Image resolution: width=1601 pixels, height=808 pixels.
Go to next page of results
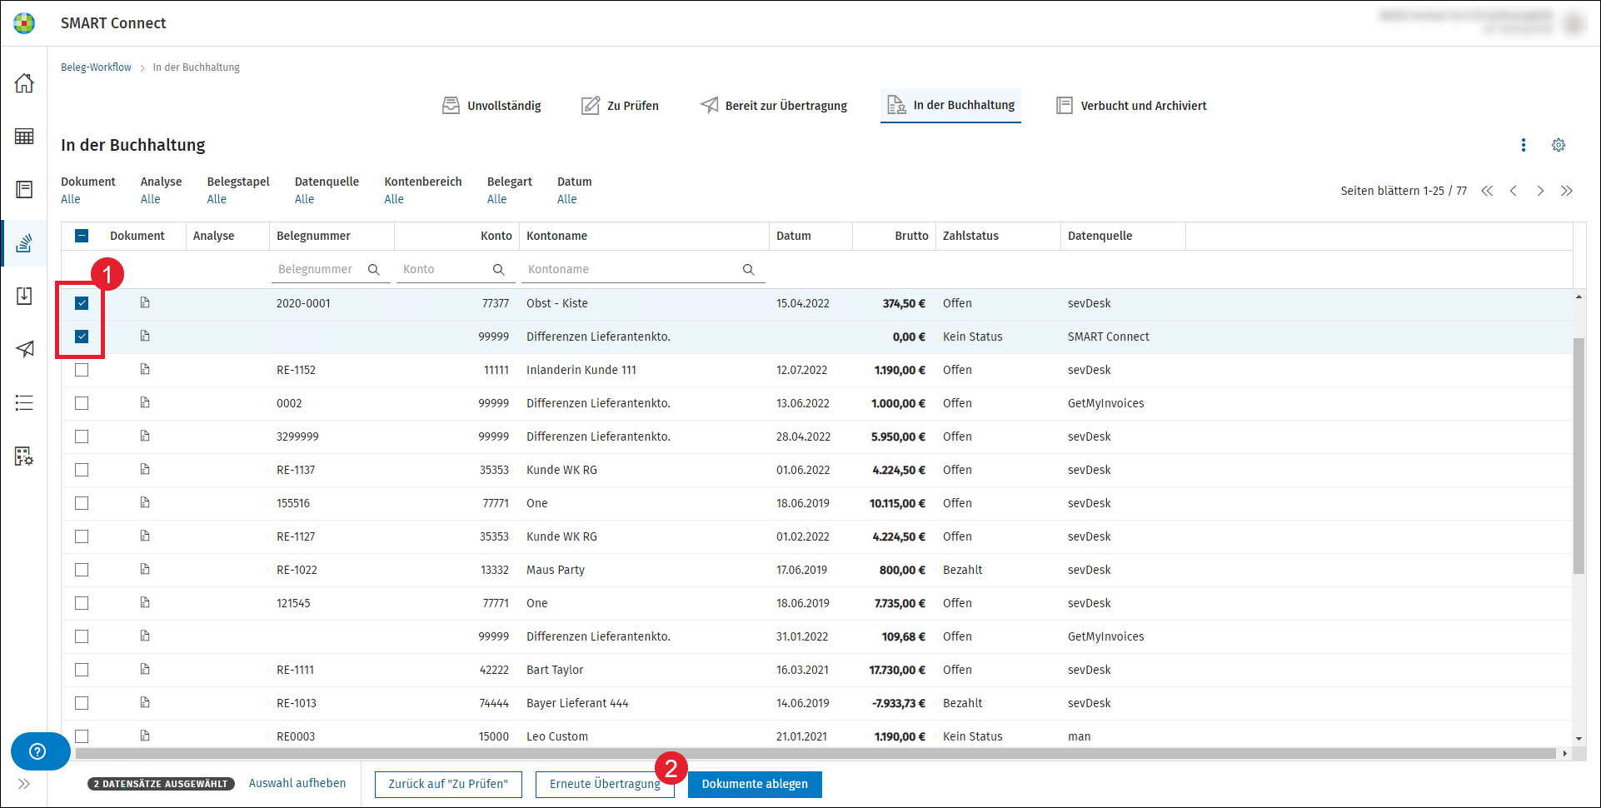tap(1540, 191)
